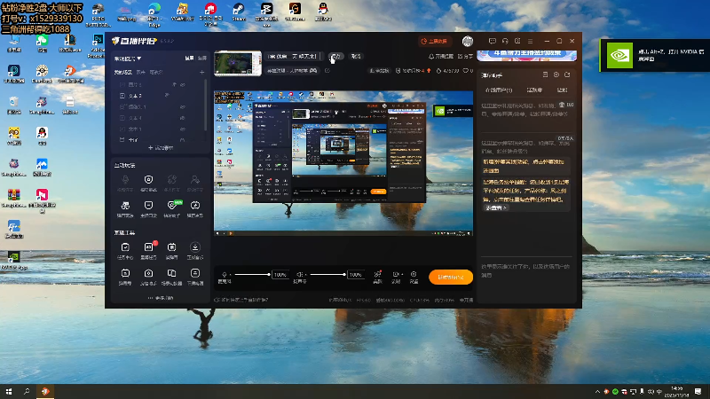Expand the 'more functions' ellipsis row

[x=161, y=298]
